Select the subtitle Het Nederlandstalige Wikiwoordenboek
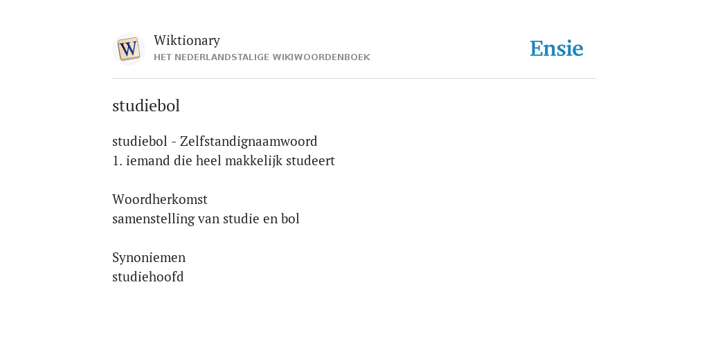This screenshot has height=354, width=709. tap(262, 57)
